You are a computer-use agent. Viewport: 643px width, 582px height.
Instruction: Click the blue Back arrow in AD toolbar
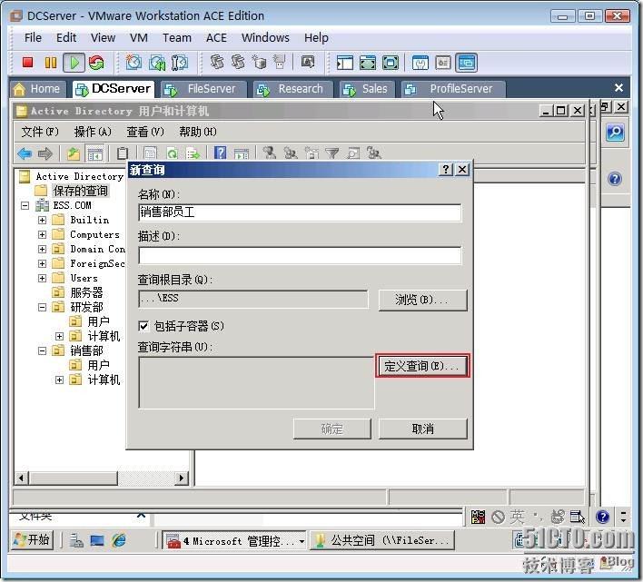click(25, 153)
